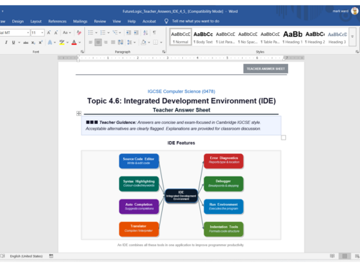Toggle show paragraph marks
The width and height of the screenshot is (360, 270).
pos(154,32)
